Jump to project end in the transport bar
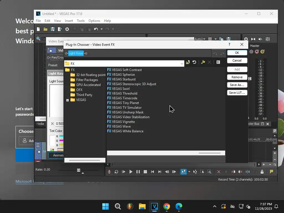 tap(159, 172)
